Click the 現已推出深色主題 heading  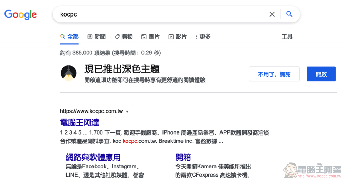click(122, 69)
